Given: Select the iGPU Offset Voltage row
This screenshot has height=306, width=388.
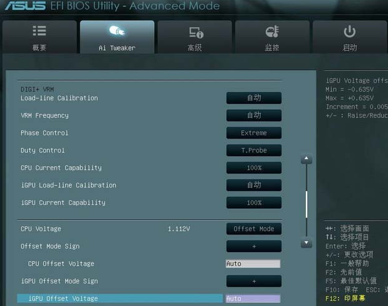Looking at the screenshot, I should pos(120,298).
